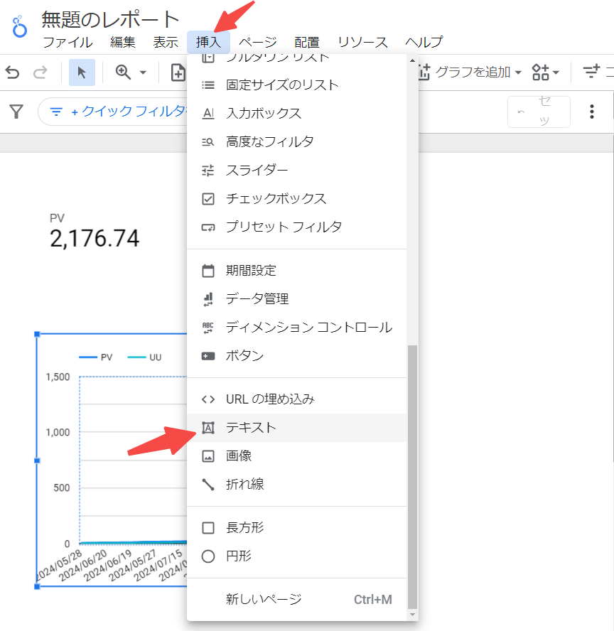
Task: Insert ディメンション コントロール
Action: click(296, 327)
